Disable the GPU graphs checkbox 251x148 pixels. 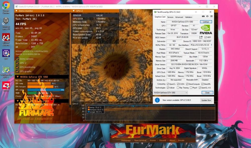coord(17,71)
